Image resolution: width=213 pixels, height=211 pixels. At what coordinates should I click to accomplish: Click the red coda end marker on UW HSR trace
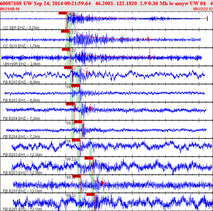point(150,57)
